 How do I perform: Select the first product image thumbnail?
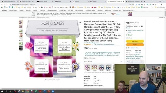click(21, 22)
